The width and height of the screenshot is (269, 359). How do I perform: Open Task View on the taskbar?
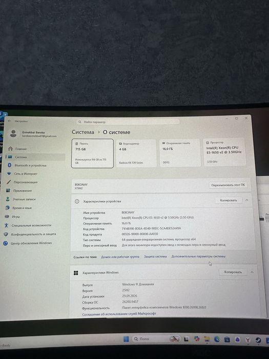[186, 339]
